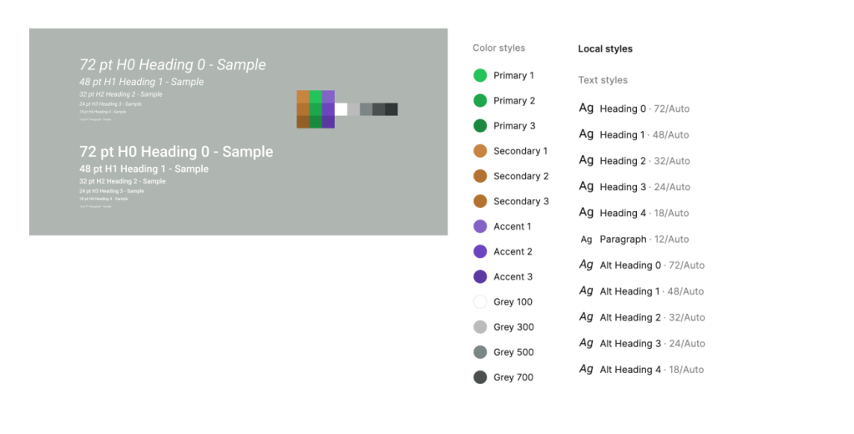Click the Ag icon beside Heading 3
The width and height of the screenshot is (854, 434).
(x=586, y=187)
